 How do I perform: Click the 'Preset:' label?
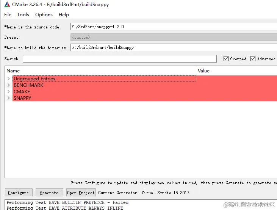click(x=12, y=37)
